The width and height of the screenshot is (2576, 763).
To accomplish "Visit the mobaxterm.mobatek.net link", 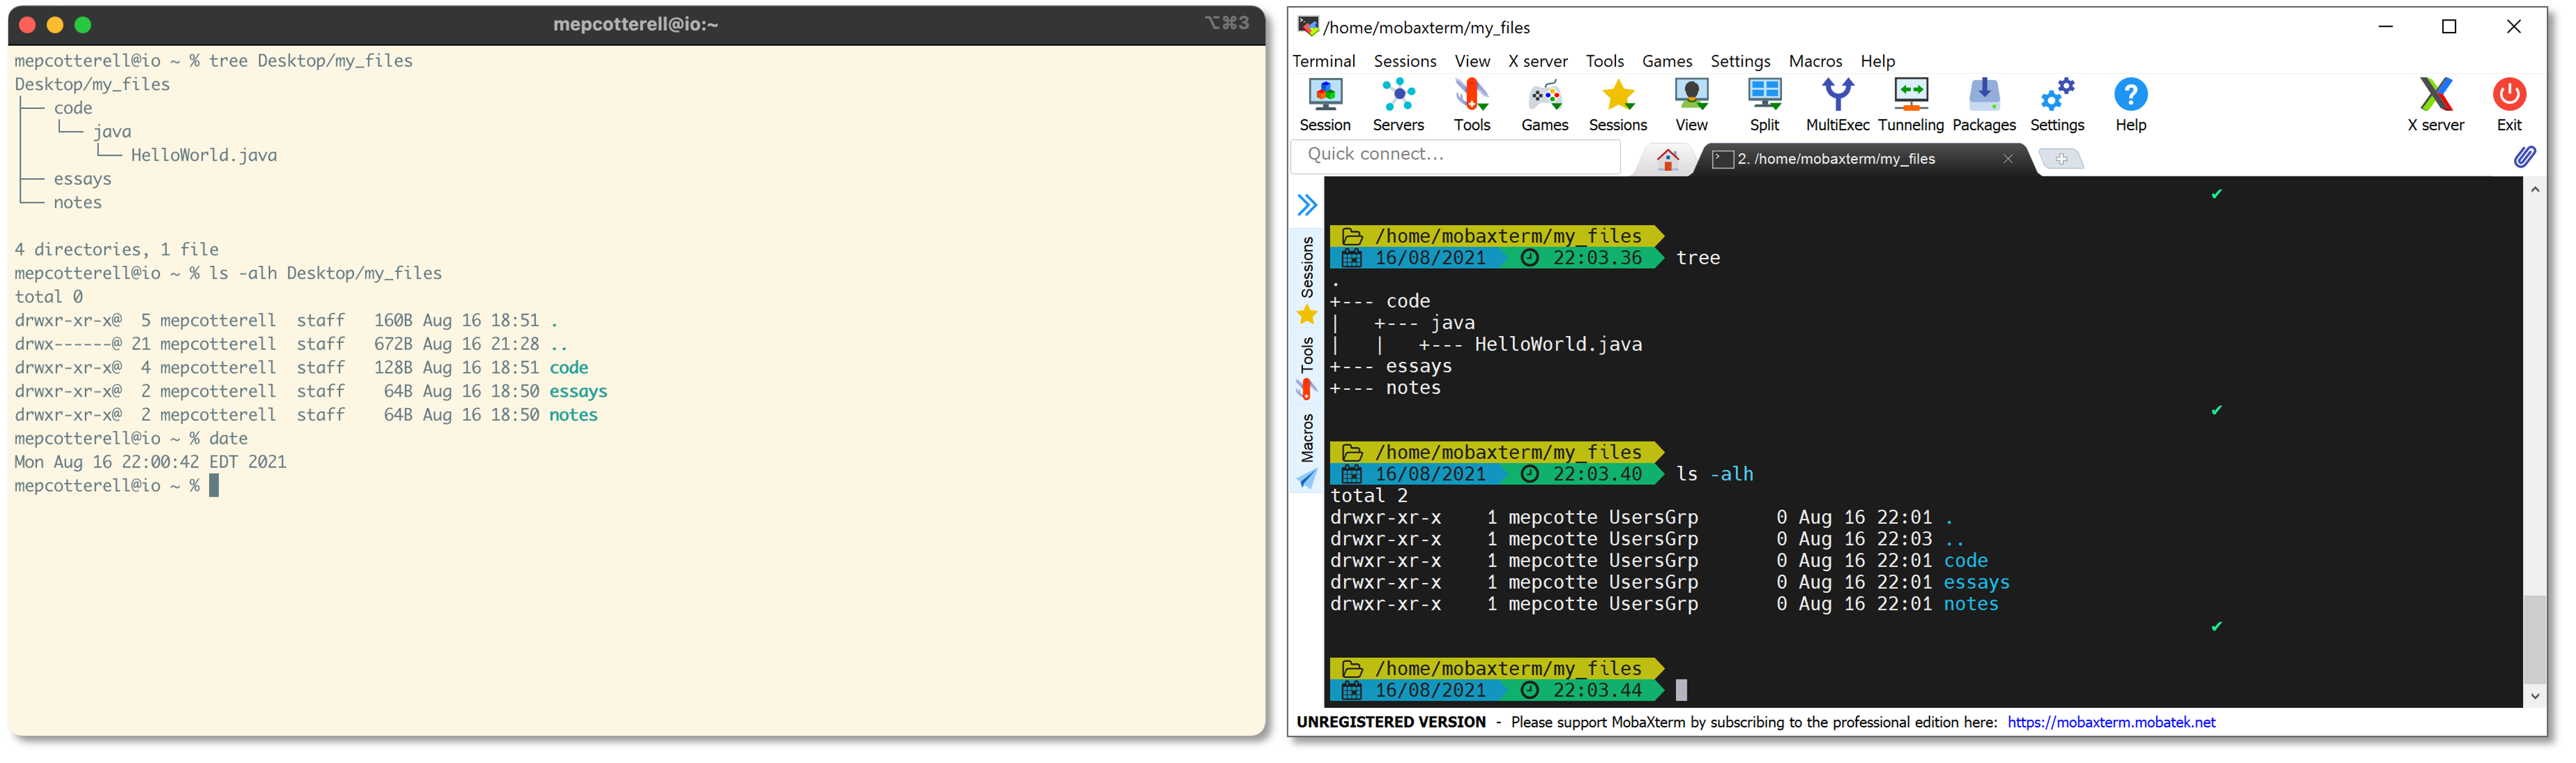I will coord(2112,722).
